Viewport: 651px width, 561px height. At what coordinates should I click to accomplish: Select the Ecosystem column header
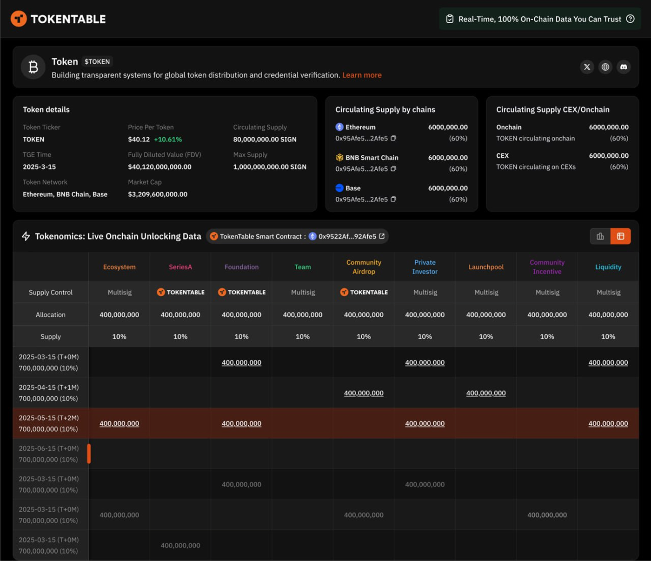point(120,267)
